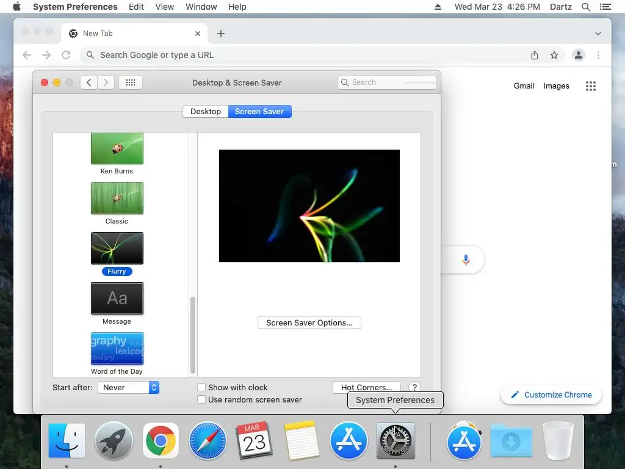This screenshot has width=625, height=469.
Task: Click the help question mark button
Action: (414, 387)
